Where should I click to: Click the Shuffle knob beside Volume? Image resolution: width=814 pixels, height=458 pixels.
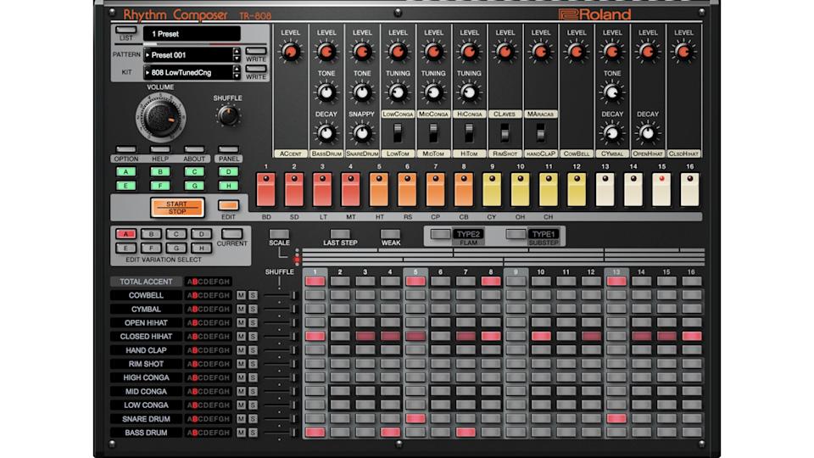[227, 116]
